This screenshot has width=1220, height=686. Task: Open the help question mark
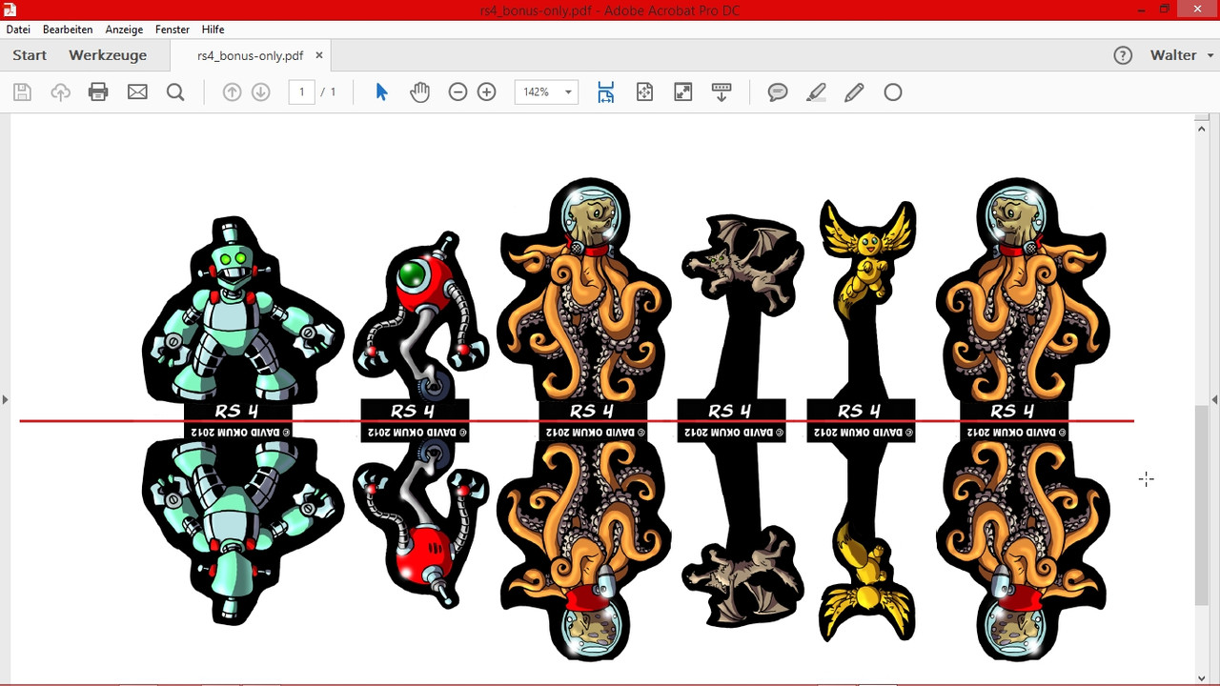[1123, 55]
